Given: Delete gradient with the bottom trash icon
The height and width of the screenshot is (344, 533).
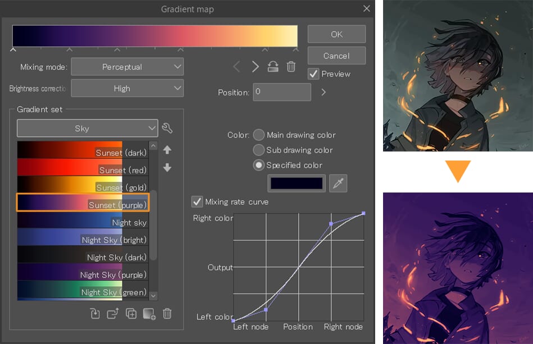Looking at the screenshot, I should [x=167, y=314].
